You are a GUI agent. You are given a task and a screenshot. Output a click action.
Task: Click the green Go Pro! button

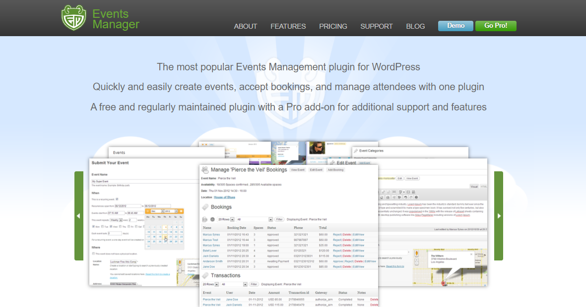(x=496, y=26)
